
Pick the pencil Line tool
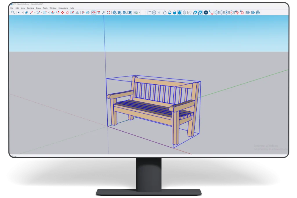[32, 12]
